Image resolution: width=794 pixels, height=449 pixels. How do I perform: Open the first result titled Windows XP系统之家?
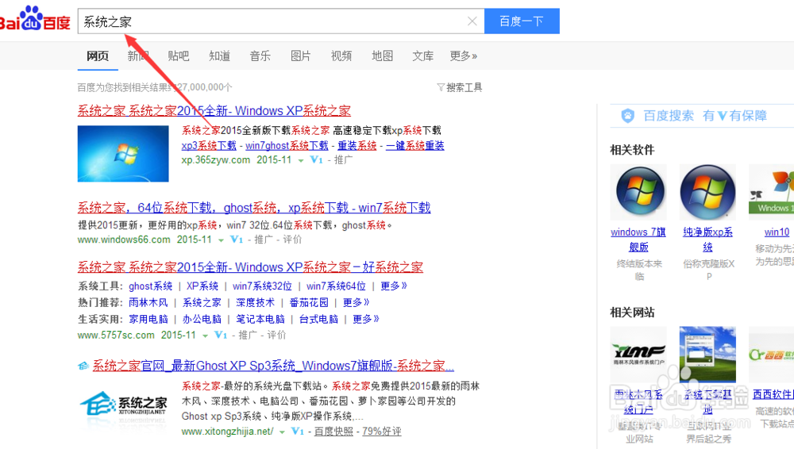point(214,110)
